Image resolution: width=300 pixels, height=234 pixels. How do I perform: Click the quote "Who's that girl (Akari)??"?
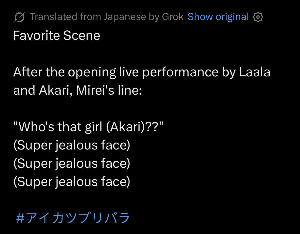click(x=88, y=127)
